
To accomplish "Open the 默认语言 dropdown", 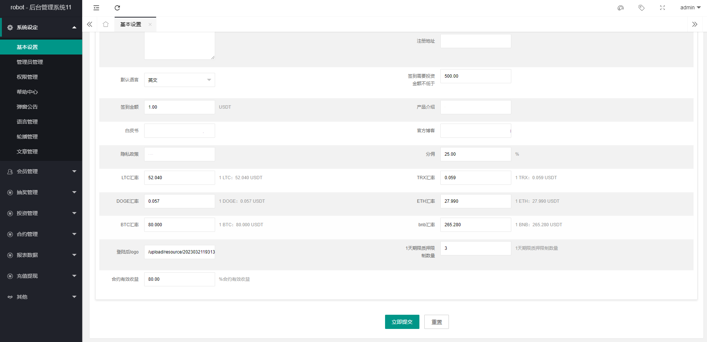I will click(x=179, y=80).
